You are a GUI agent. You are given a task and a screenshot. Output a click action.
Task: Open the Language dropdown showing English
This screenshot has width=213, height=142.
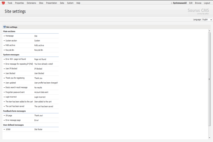[x=207, y=20]
